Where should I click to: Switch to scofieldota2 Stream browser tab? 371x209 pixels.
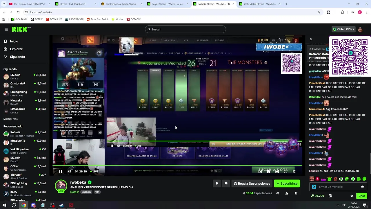coord(259,4)
